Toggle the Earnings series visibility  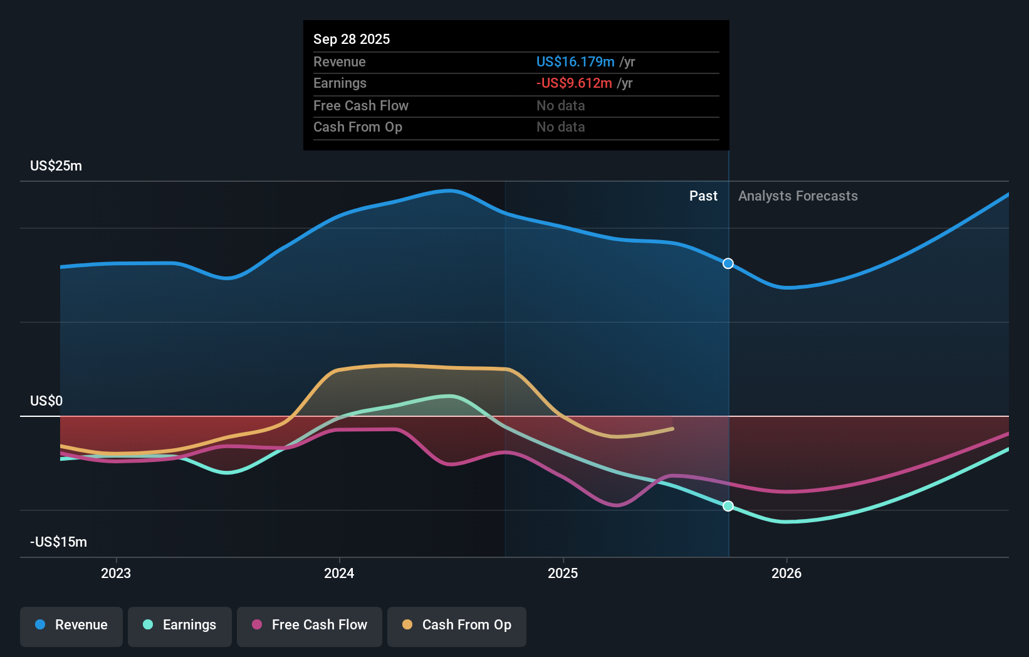179,625
